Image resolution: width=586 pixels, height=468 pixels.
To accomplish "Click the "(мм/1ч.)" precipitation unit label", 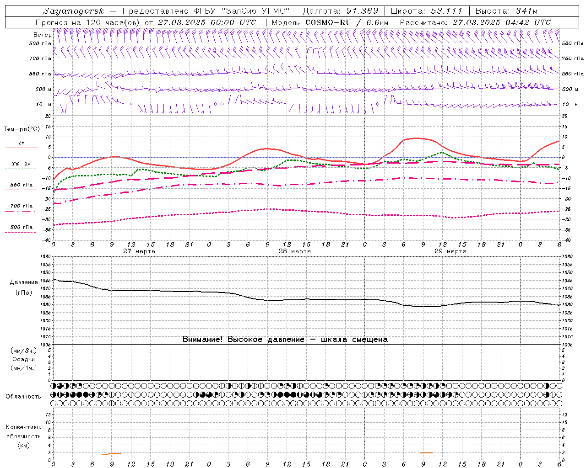I will 24,368.
